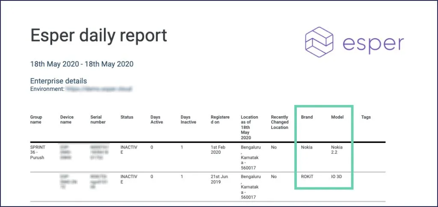
Task: Click Days Active "0" in the ROKiT row
Action: [x=152, y=177]
